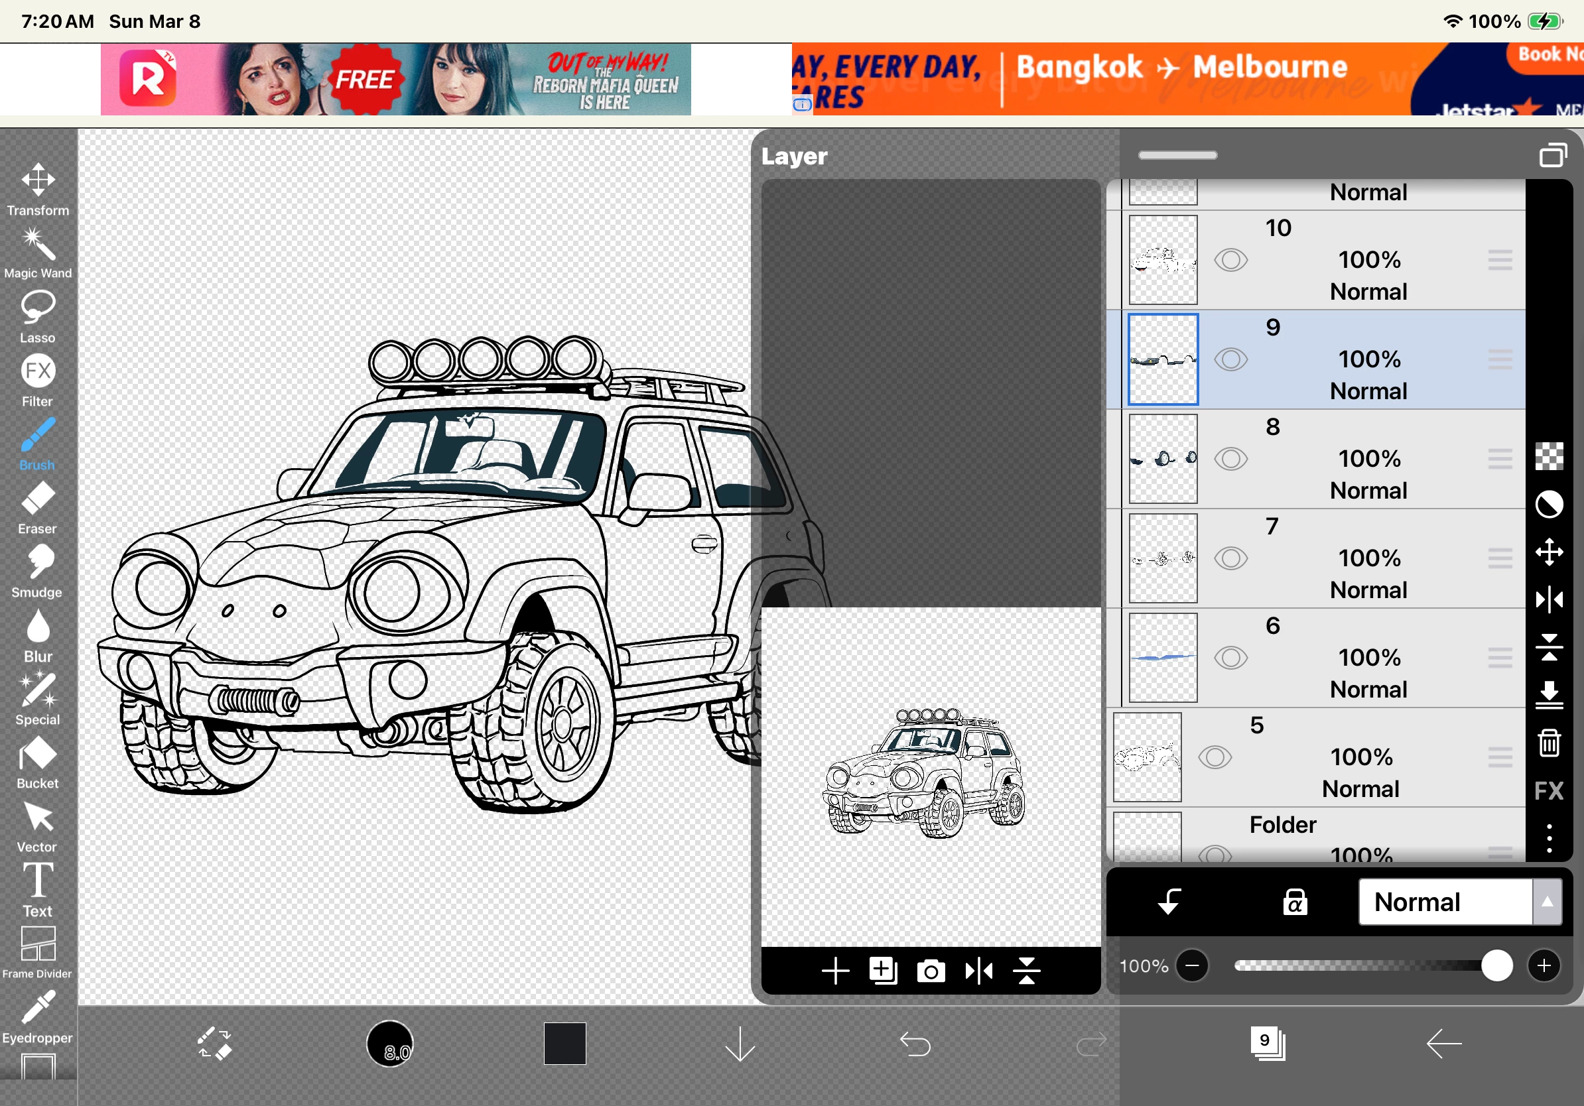This screenshot has height=1106, width=1584.
Task: Open the Normal blend mode dropdown
Action: (1459, 902)
